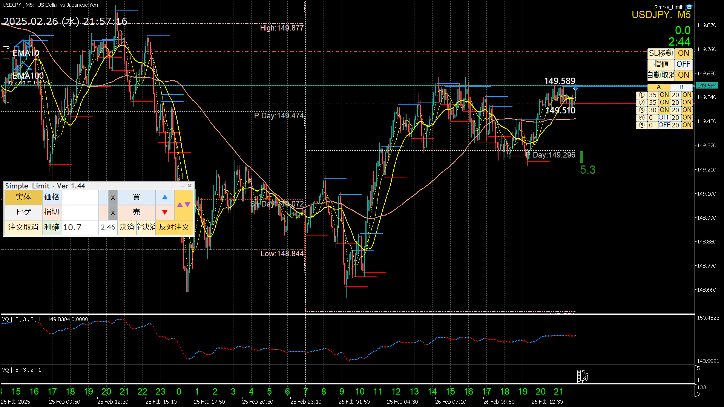Select the A settings tab
724x407 pixels.
(x=658, y=87)
